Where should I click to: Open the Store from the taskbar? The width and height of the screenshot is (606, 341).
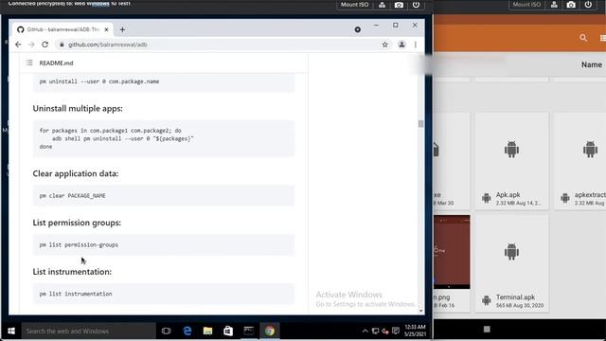(228, 331)
